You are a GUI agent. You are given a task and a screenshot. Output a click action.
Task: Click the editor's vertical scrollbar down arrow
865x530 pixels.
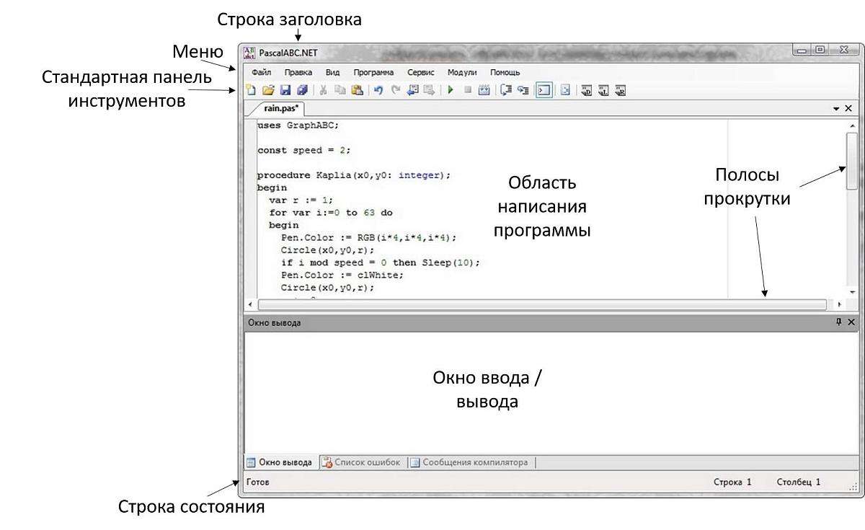[852, 292]
